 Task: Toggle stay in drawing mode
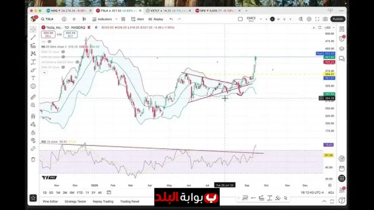click(33, 124)
